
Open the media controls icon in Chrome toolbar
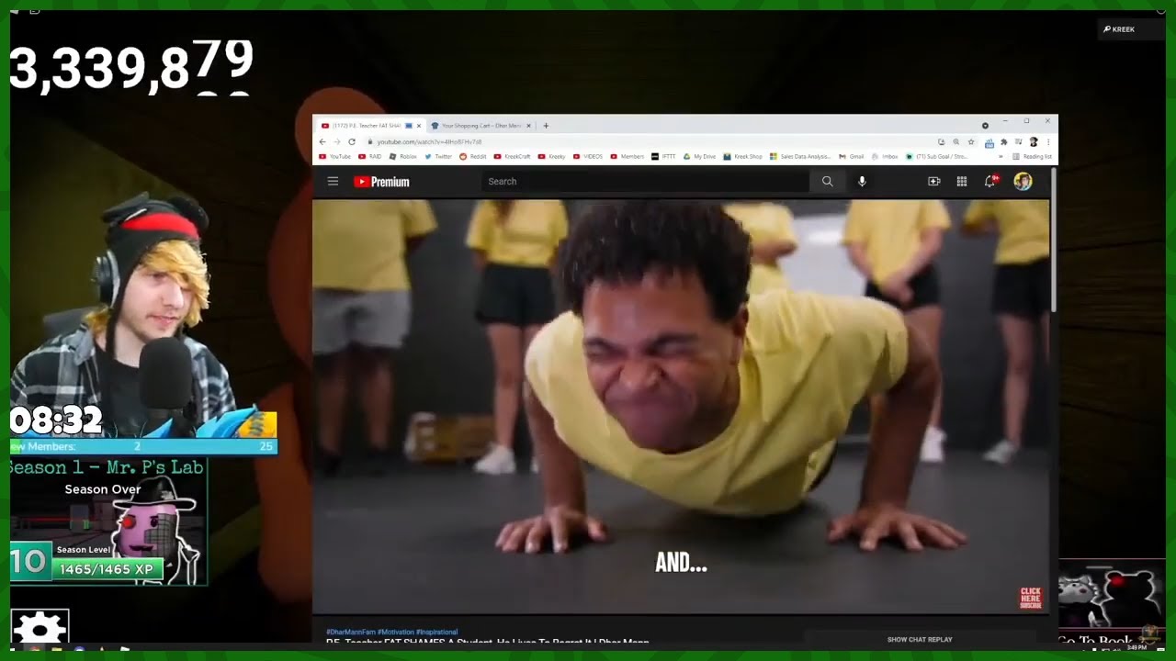(x=1019, y=142)
